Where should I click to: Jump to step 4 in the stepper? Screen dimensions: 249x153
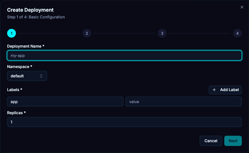pyautogui.click(x=237, y=33)
